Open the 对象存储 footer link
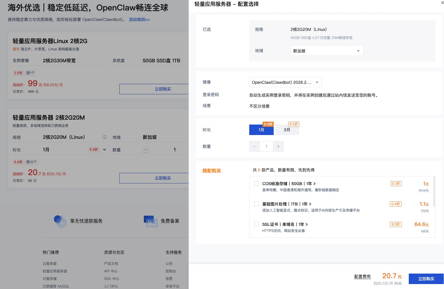This screenshot has height=289, width=444. coord(50,279)
